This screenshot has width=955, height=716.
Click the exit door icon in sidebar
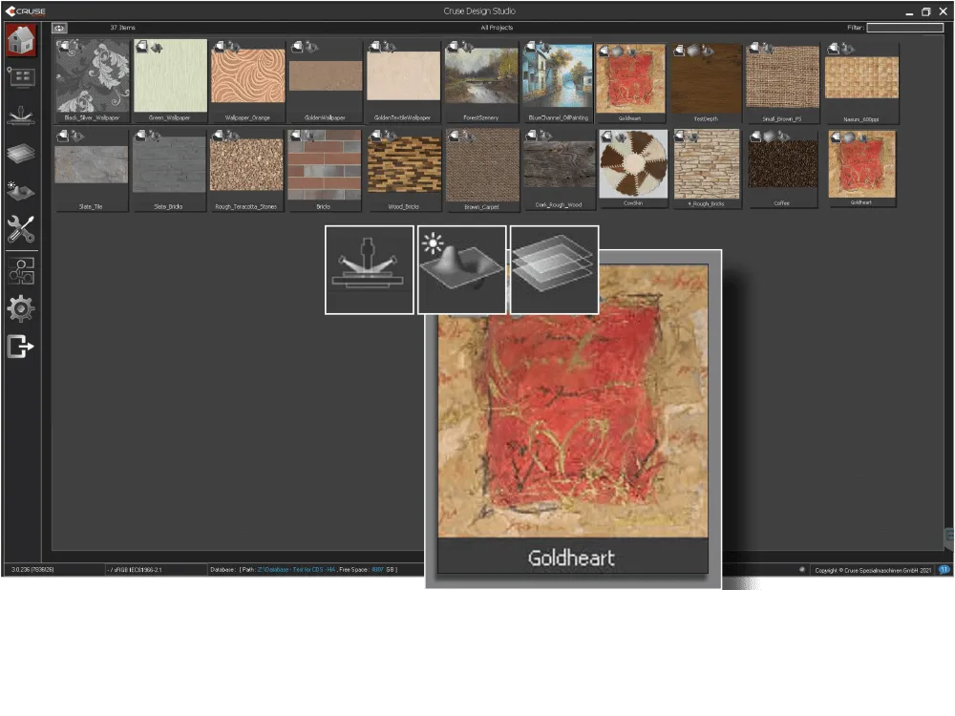tap(21, 347)
